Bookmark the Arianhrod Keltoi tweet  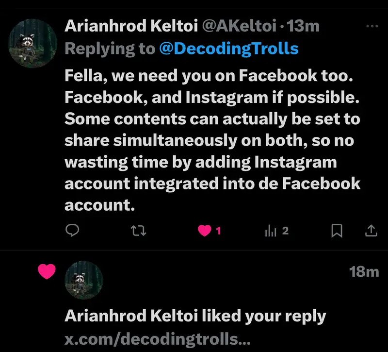pyautogui.click(x=337, y=232)
